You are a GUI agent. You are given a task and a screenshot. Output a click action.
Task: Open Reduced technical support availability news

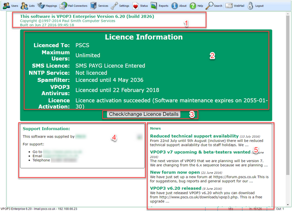click(x=194, y=136)
